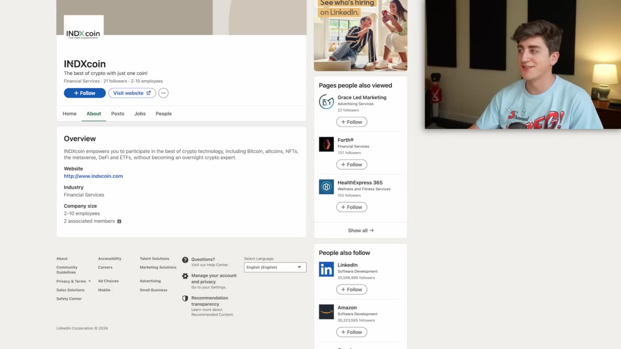Open the Advertising footer link

tap(150, 281)
